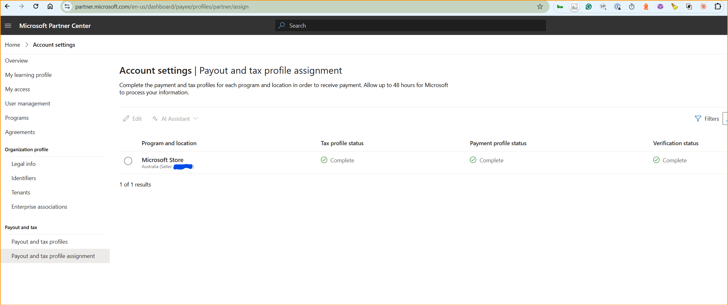The image size is (728, 305).
Task: Open the Partner Center search bar magnifier
Action: [281, 25]
